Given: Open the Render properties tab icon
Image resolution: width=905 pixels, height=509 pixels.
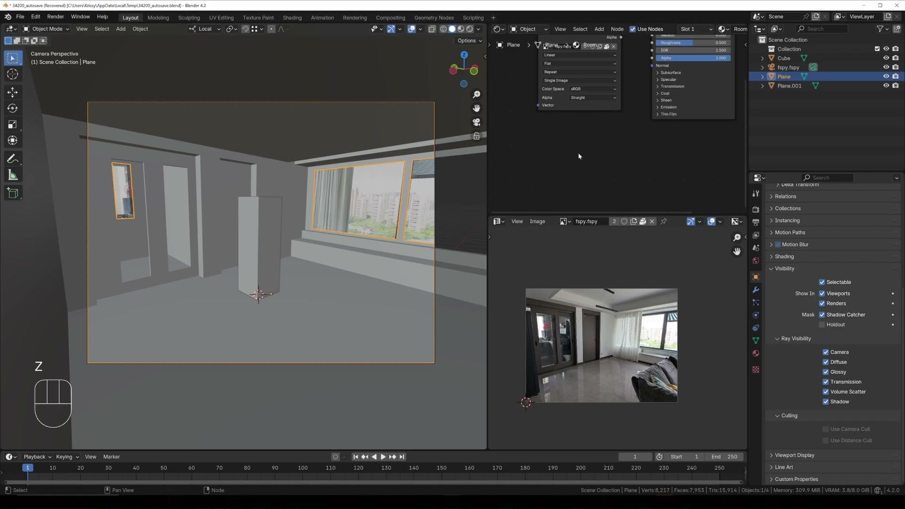Looking at the screenshot, I should point(756,209).
